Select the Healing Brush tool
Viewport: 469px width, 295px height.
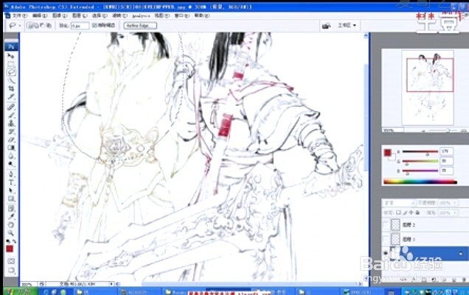coord(11,107)
